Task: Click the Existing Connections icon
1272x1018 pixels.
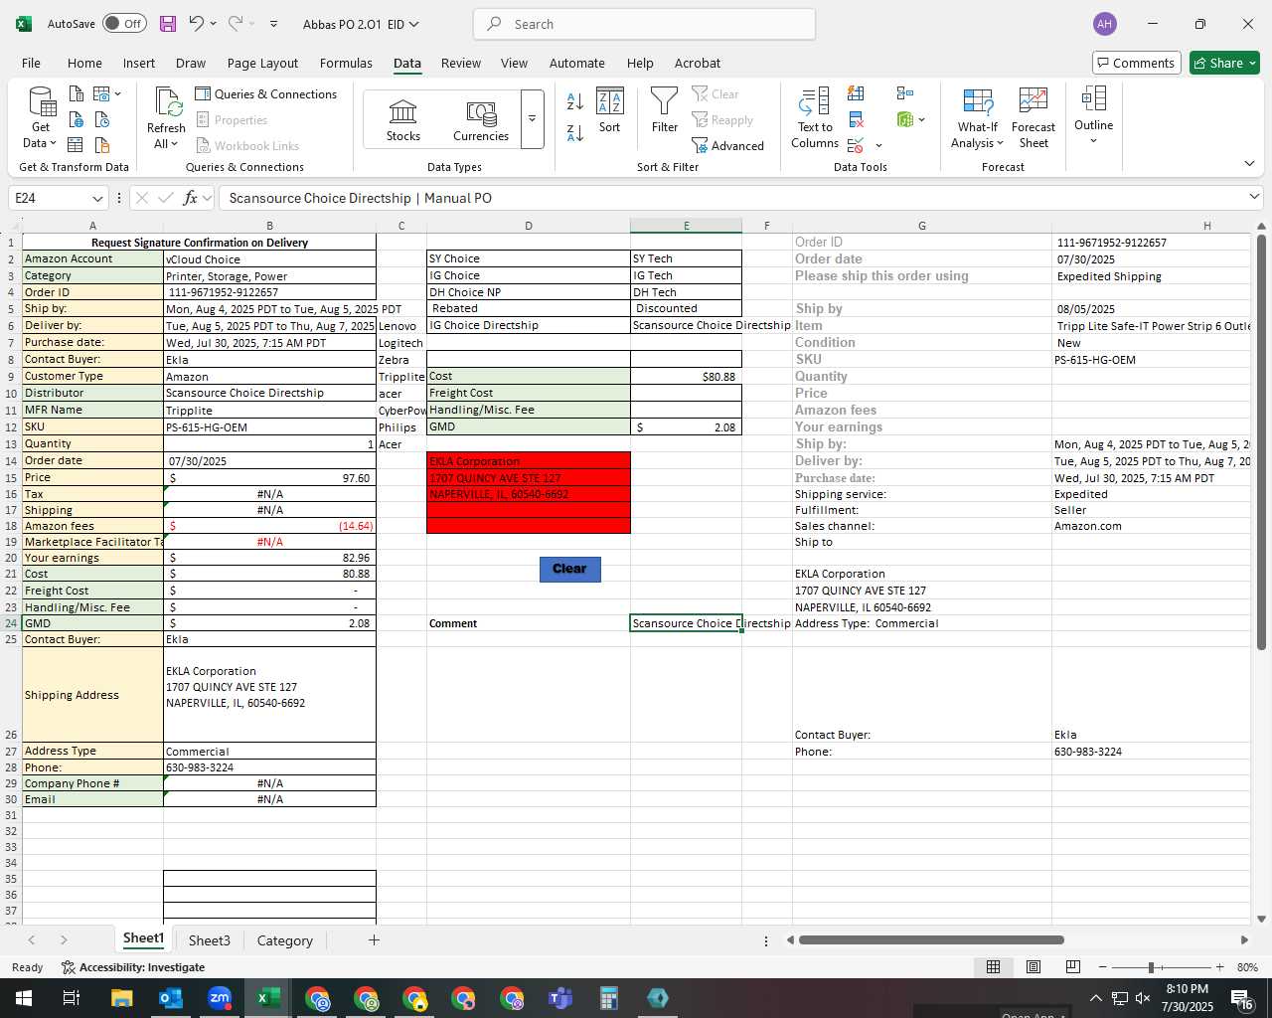Action: coord(102,145)
